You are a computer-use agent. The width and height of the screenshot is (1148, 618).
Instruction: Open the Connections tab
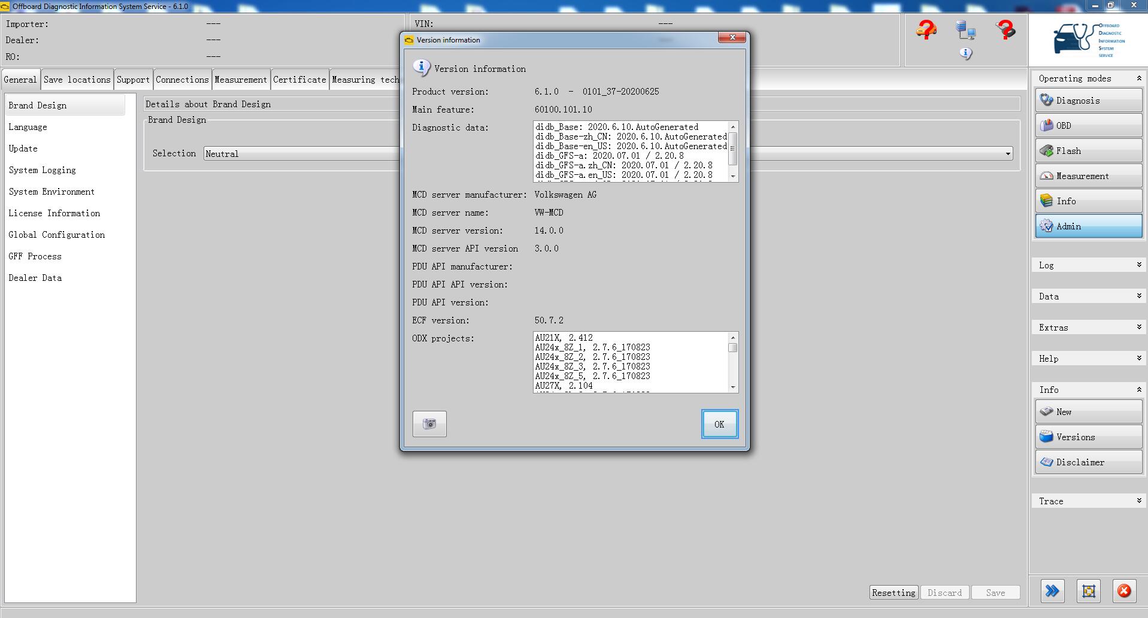pyautogui.click(x=182, y=78)
